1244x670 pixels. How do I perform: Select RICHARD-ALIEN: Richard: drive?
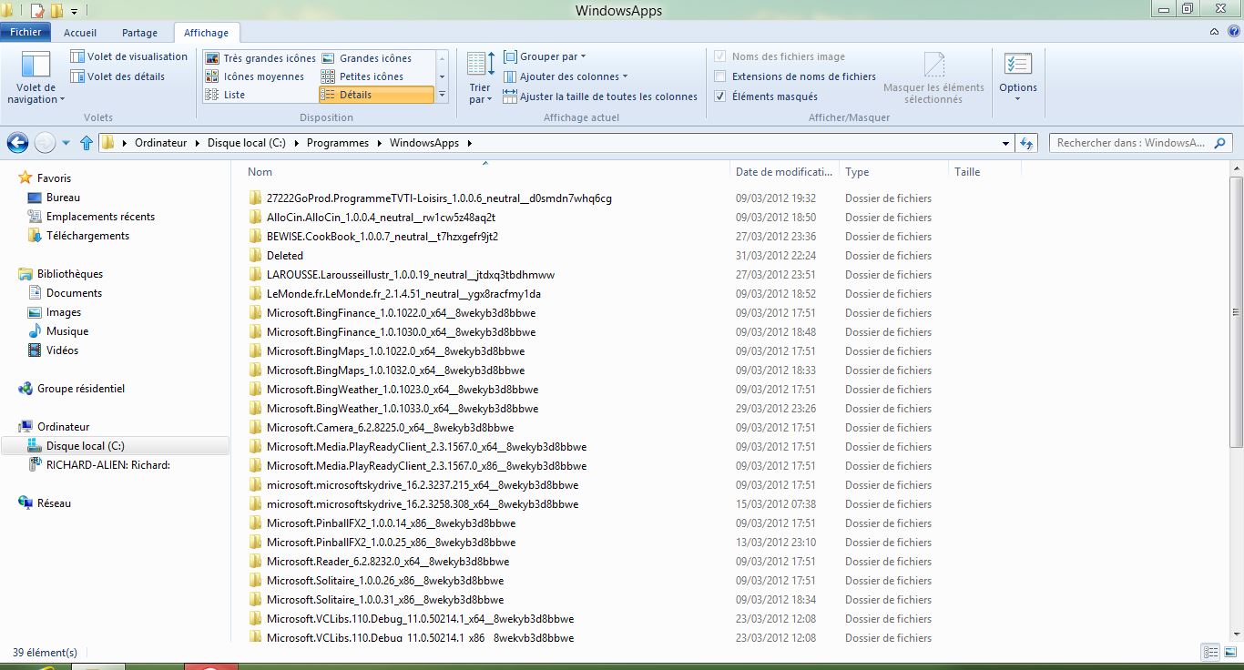[99, 465]
